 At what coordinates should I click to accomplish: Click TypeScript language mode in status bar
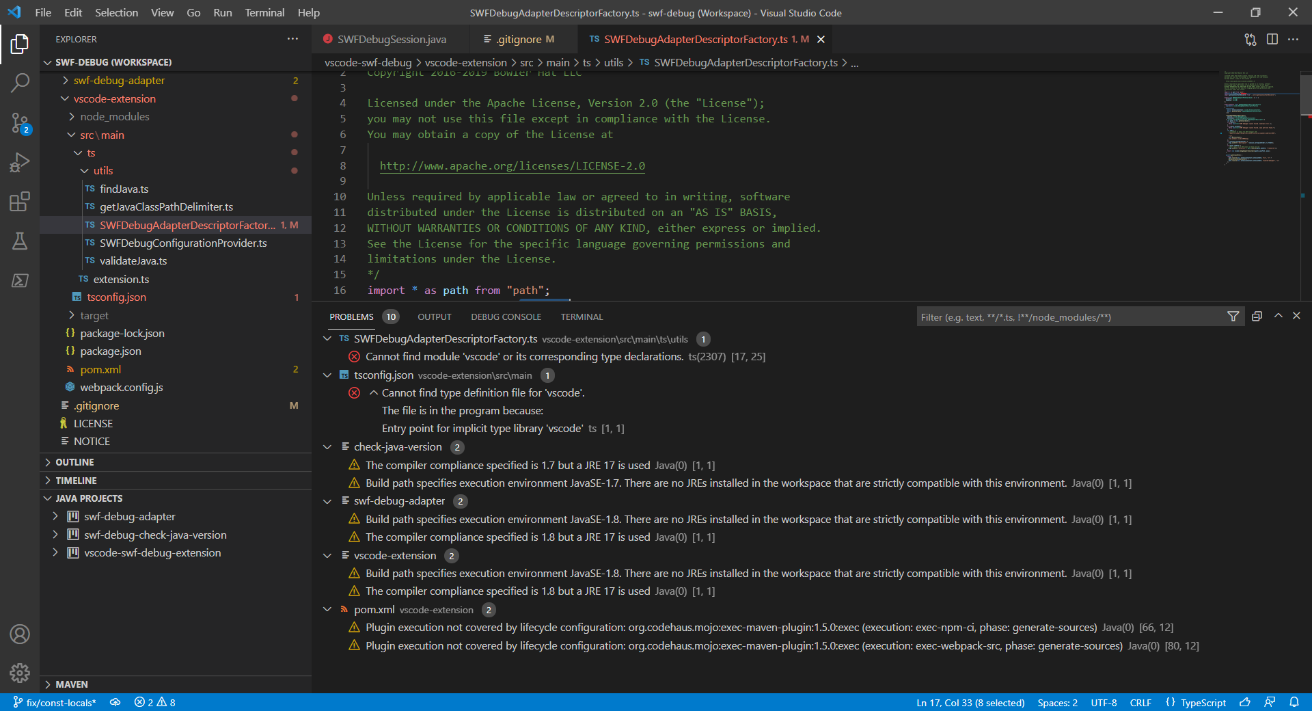tap(1203, 703)
